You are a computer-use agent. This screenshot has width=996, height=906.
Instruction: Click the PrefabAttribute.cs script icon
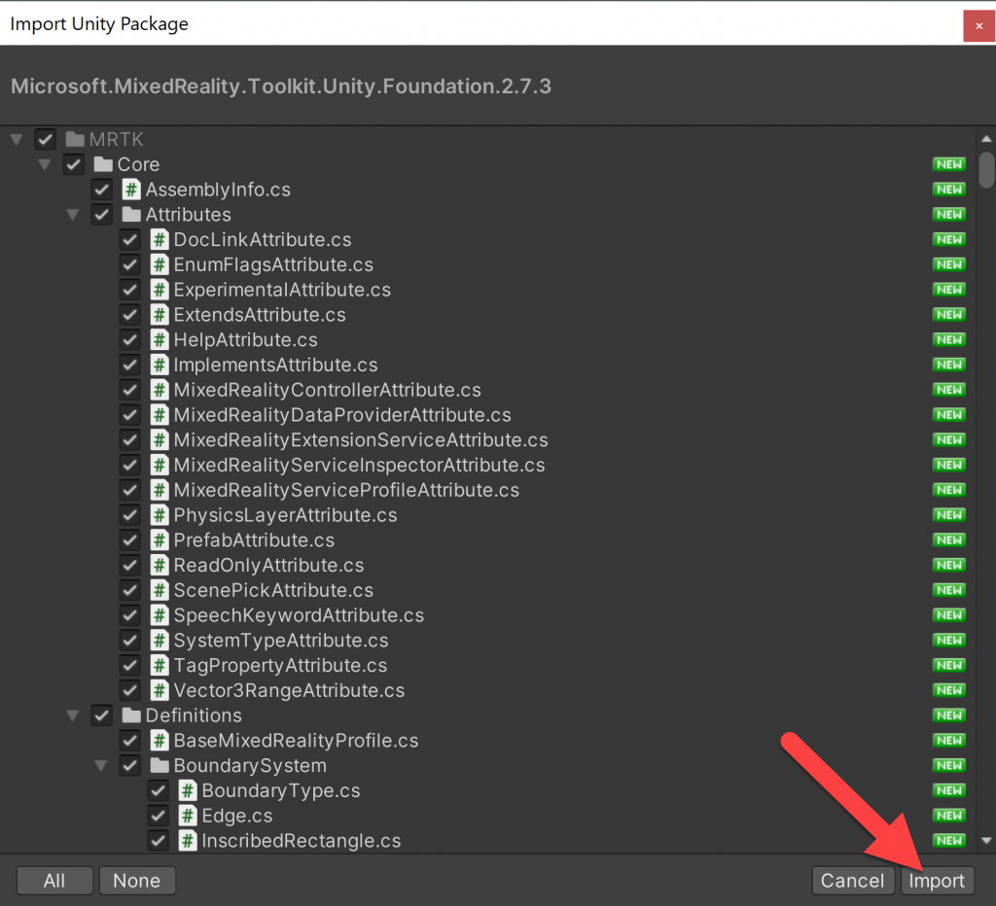[x=160, y=540]
